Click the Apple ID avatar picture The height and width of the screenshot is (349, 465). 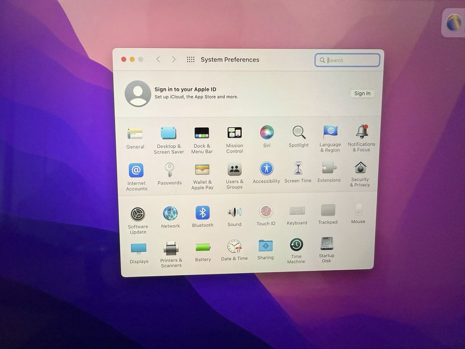click(x=138, y=94)
